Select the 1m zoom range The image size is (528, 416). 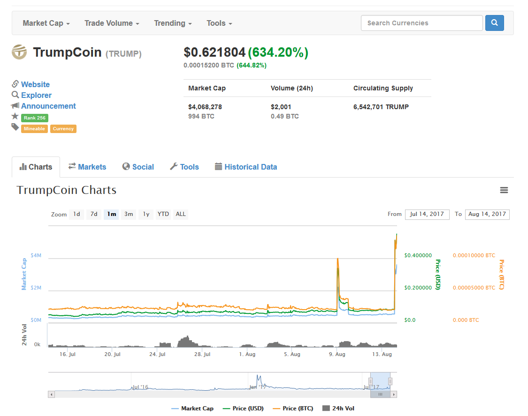tap(111, 214)
